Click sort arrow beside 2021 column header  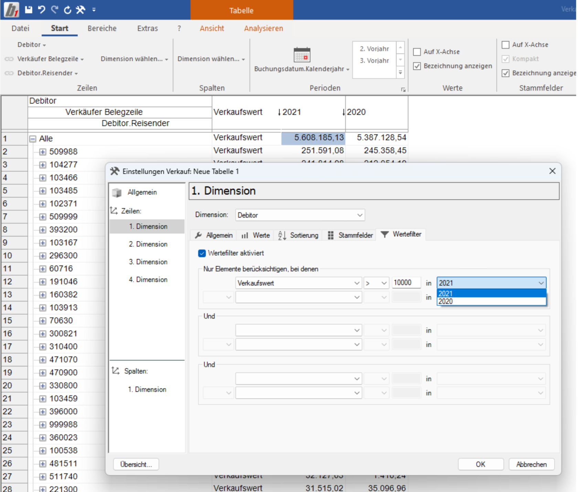point(279,112)
